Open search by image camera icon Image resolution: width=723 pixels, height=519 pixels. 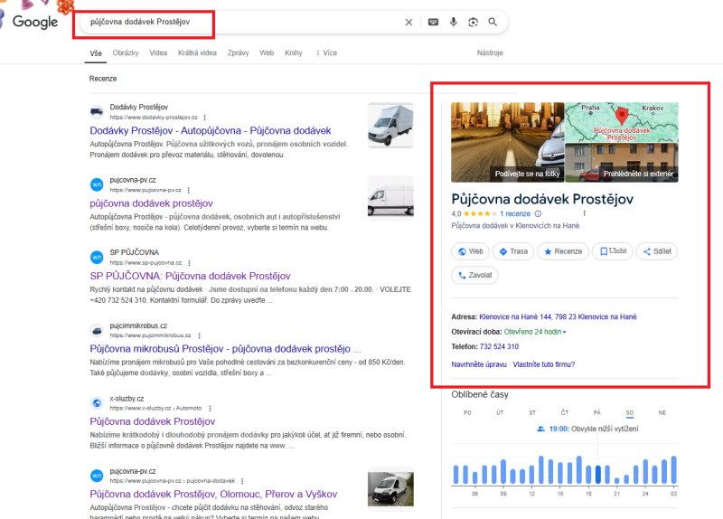473,22
